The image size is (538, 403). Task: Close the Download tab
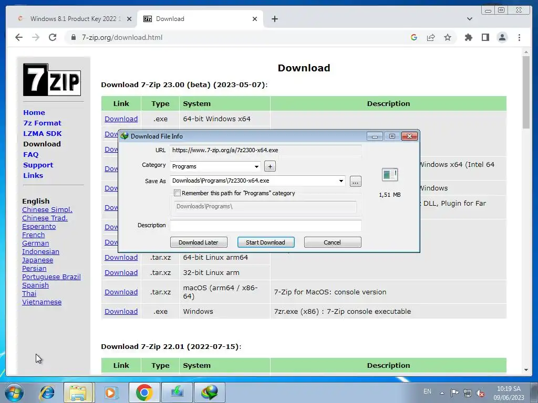pyautogui.click(x=255, y=19)
